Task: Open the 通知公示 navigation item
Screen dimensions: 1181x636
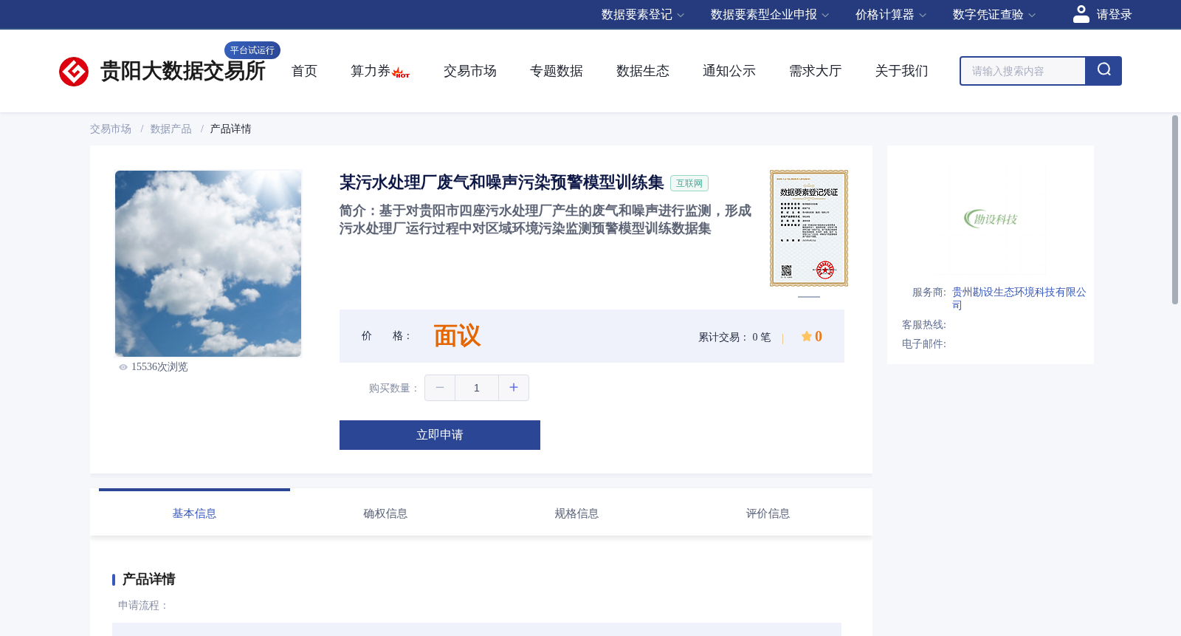Action: click(x=729, y=71)
